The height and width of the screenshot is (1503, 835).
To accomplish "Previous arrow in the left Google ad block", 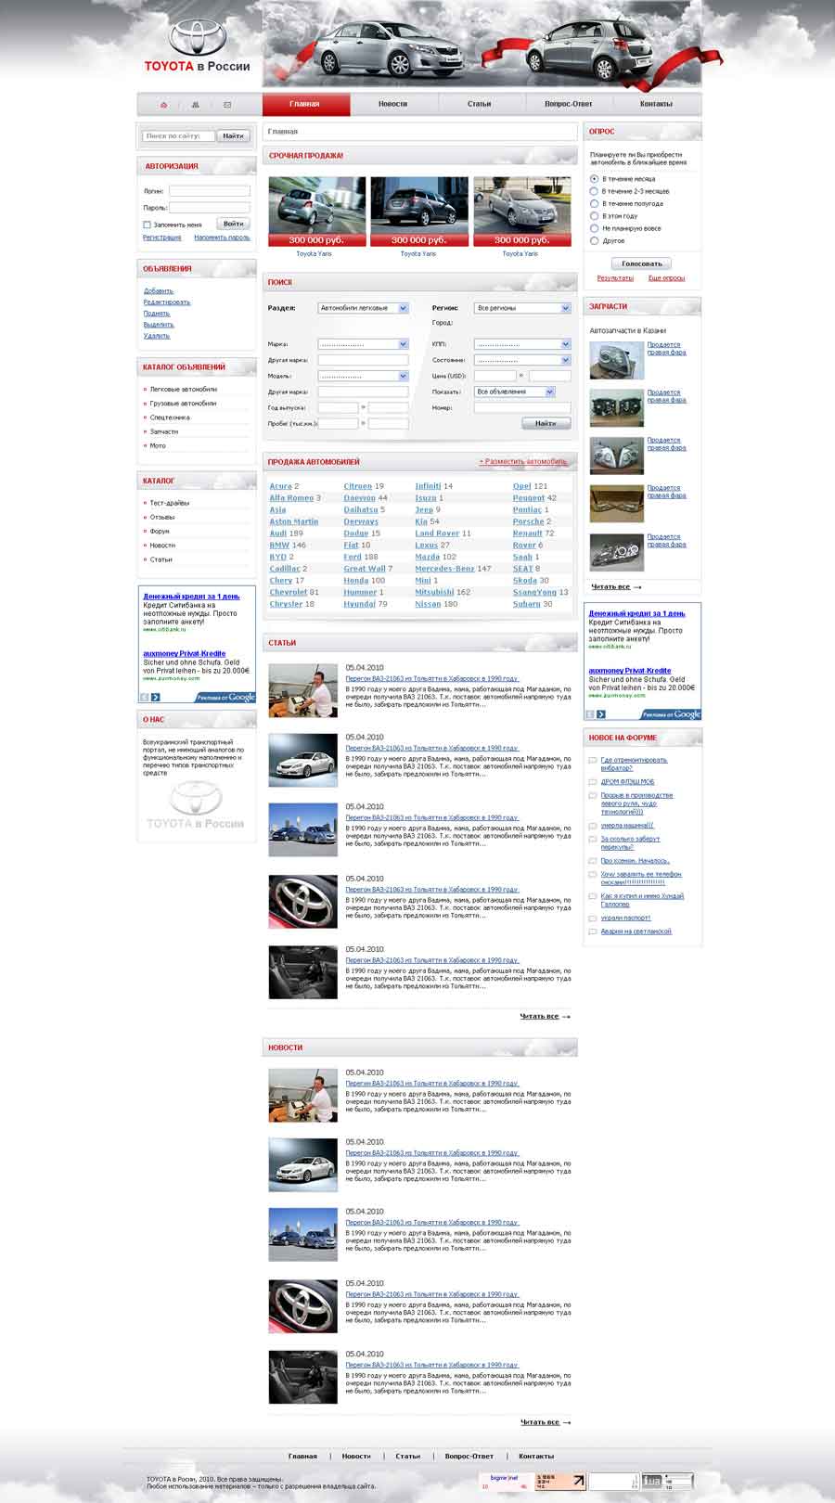I will [145, 697].
